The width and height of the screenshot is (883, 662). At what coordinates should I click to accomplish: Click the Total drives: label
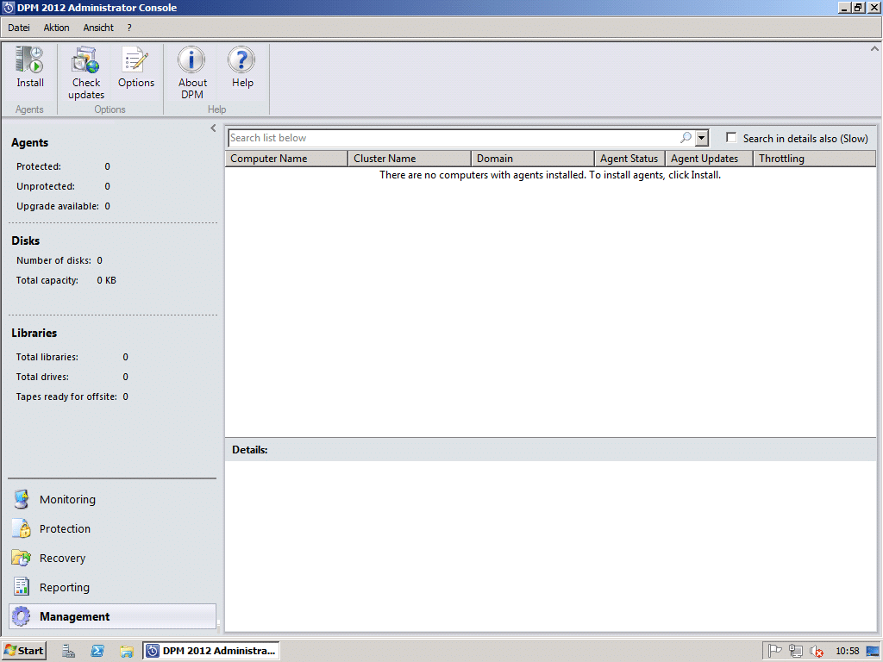42,377
